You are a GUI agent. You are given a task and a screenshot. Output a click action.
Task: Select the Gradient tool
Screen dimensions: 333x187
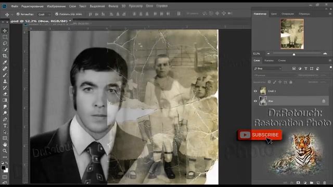[x=5, y=100]
